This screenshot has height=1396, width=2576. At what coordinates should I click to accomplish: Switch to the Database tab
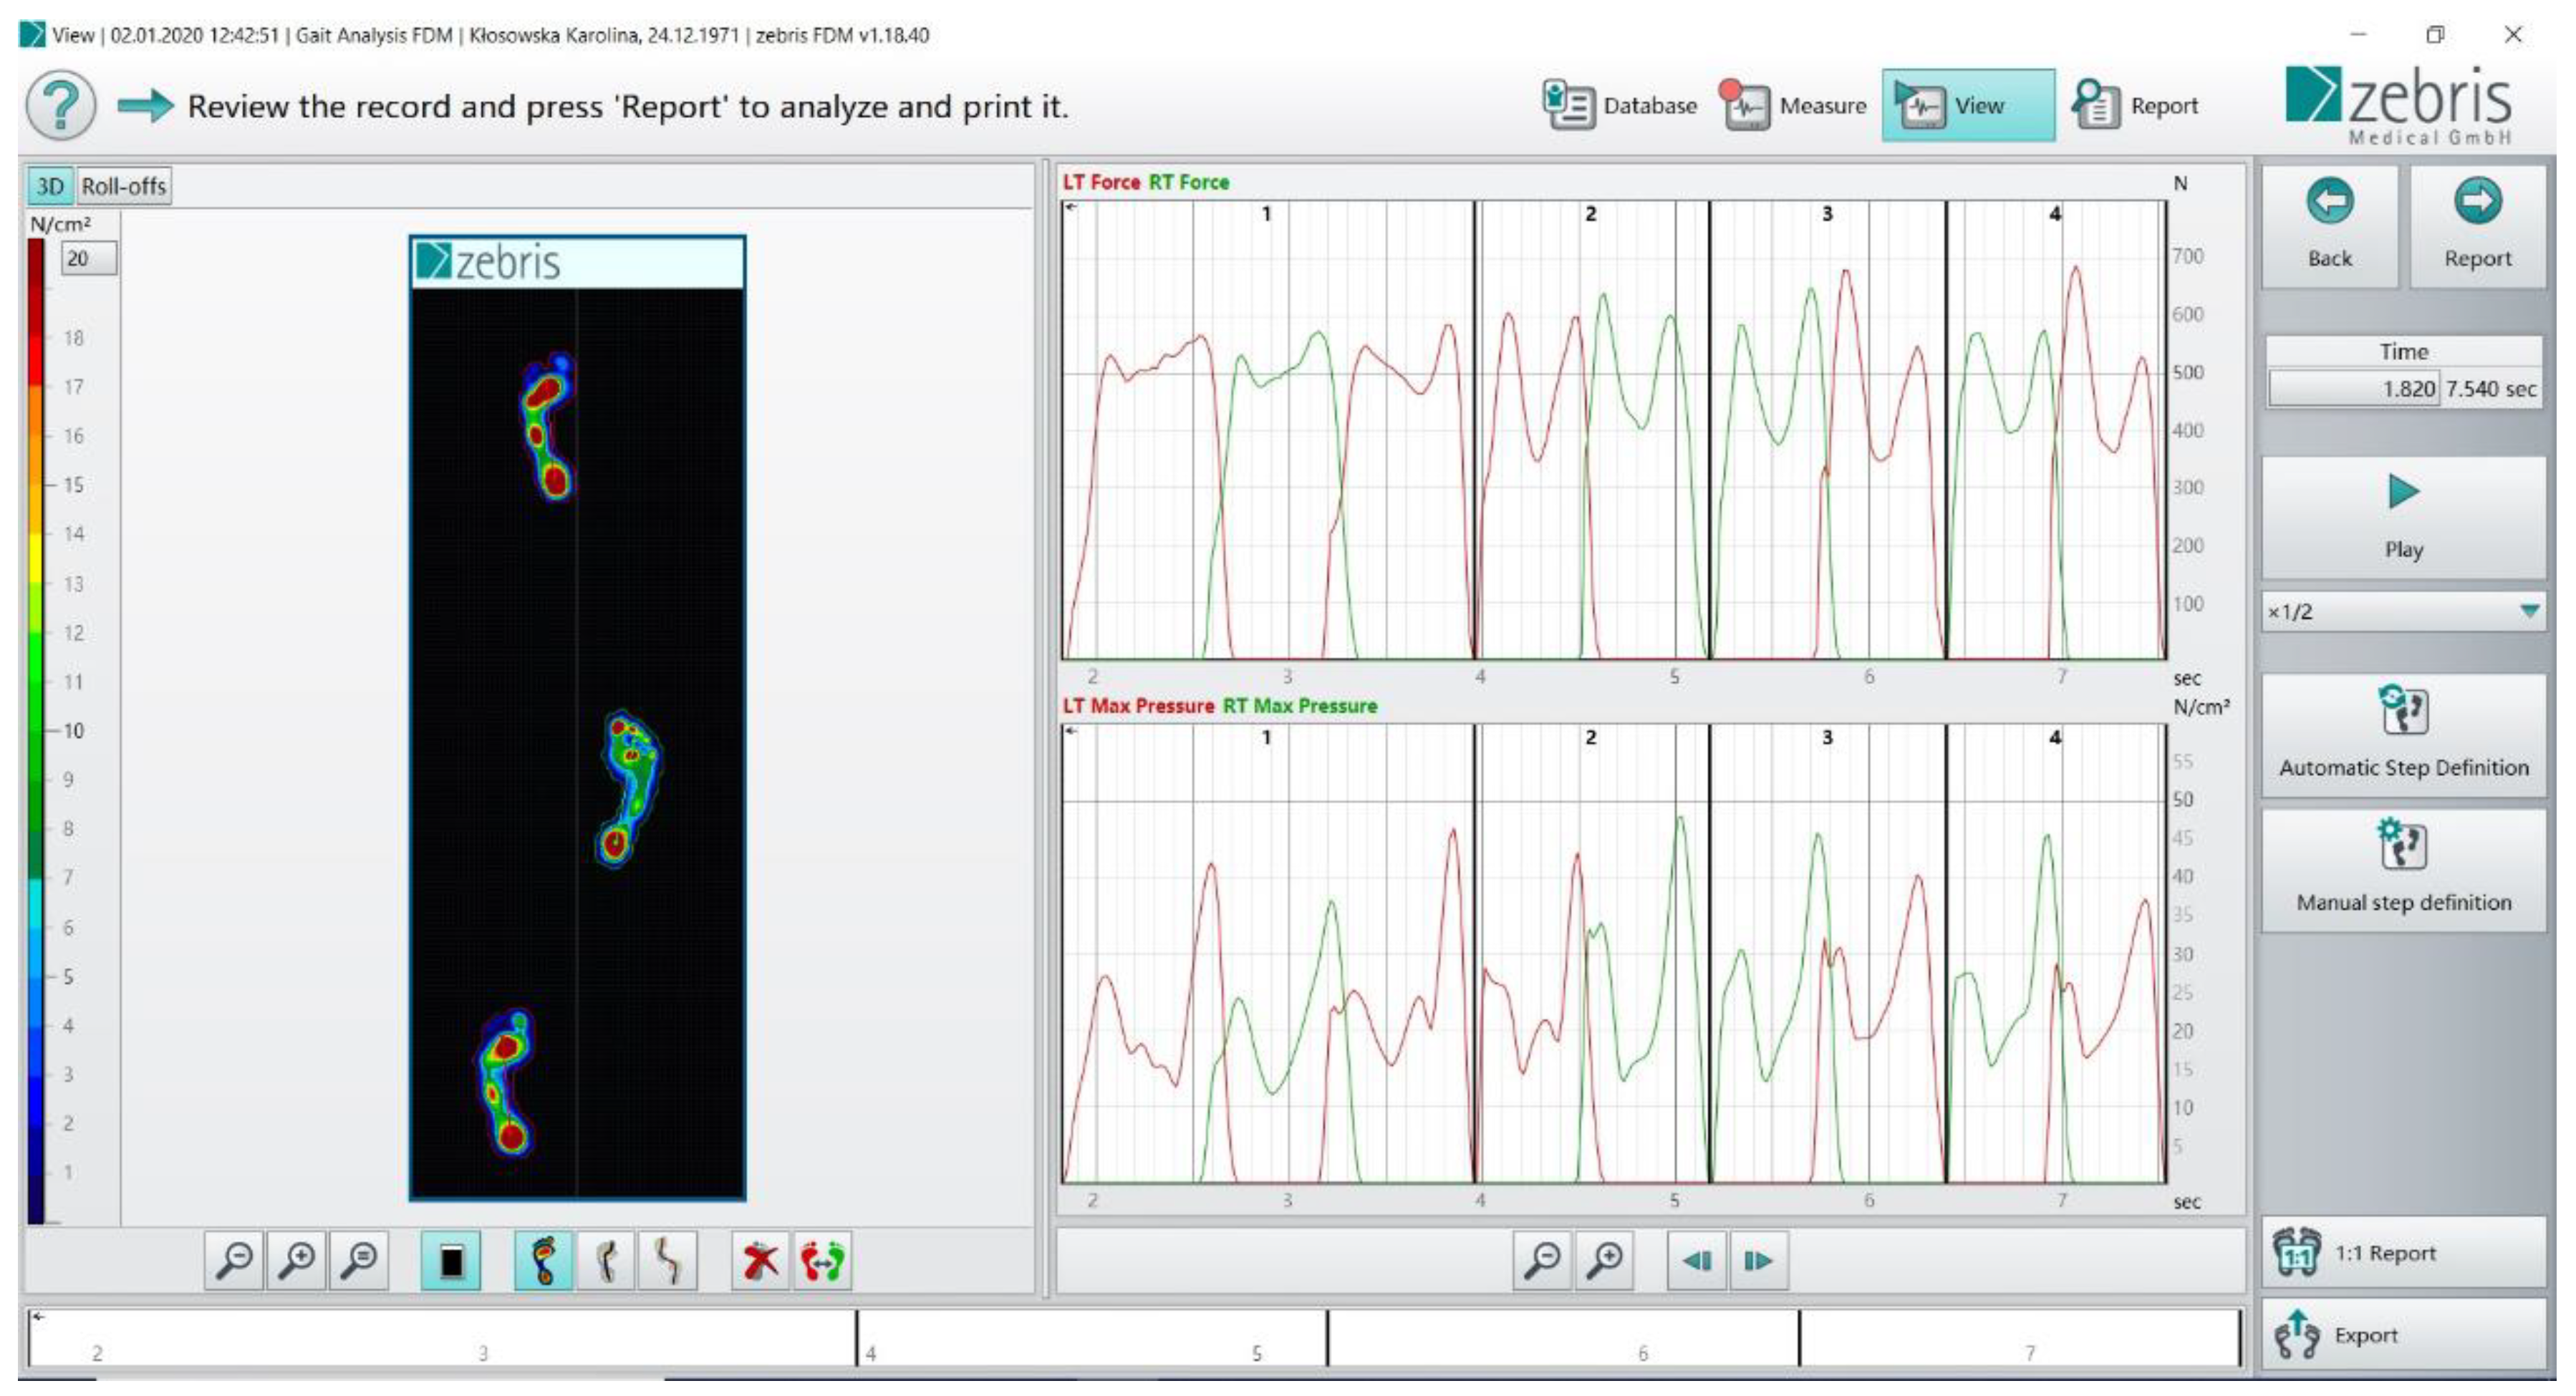pyautogui.click(x=1620, y=105)
